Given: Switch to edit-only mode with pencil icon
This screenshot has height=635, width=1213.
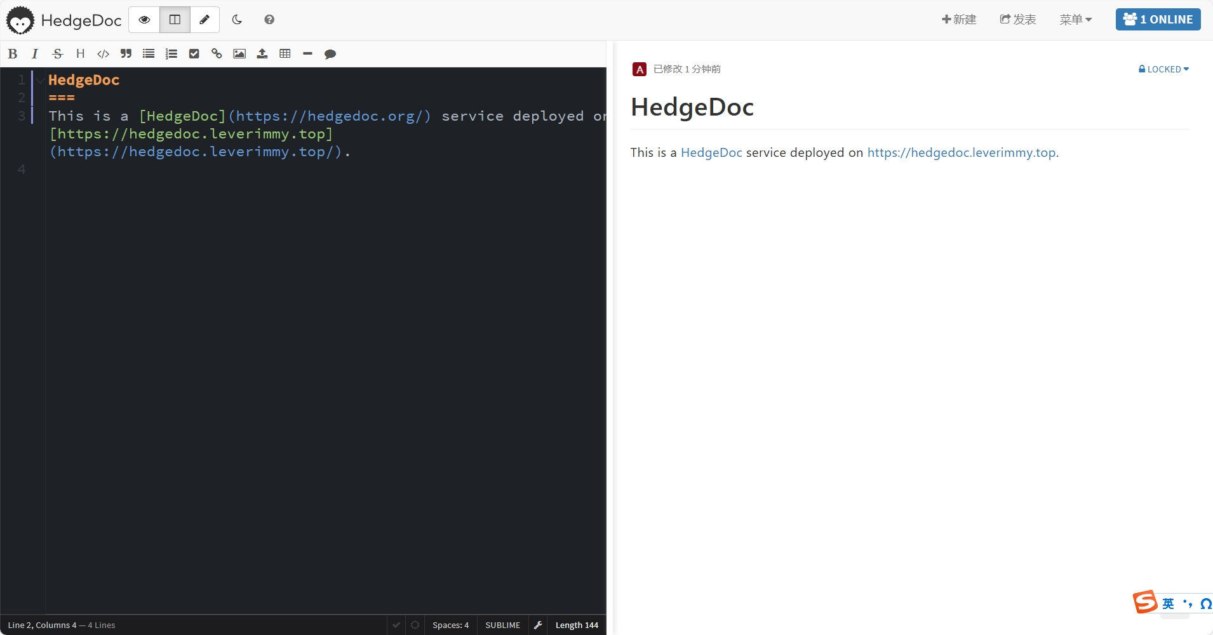Looking at the screenshot, I should [204, 20].
